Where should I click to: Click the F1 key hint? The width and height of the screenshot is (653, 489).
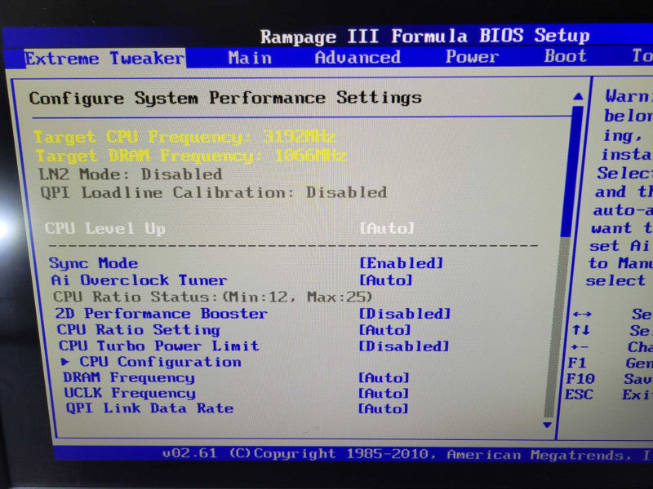pyautogui.click(x=577, y=363)
